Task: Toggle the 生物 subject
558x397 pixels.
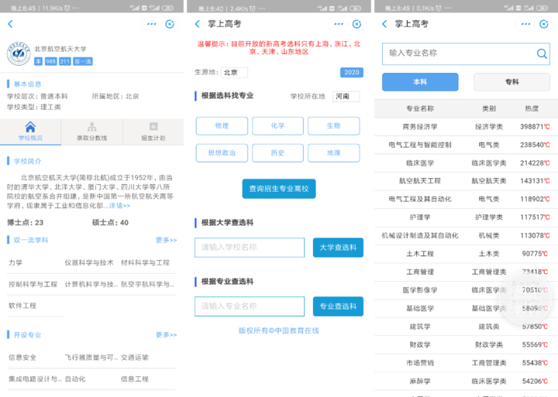Action: pyautogui.click(x=333, y=126)
